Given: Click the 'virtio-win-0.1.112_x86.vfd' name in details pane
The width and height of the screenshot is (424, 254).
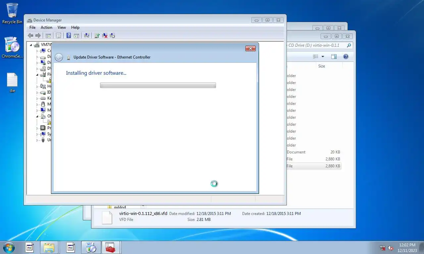Looking at the screenshot, I should (x=143, y=214).
